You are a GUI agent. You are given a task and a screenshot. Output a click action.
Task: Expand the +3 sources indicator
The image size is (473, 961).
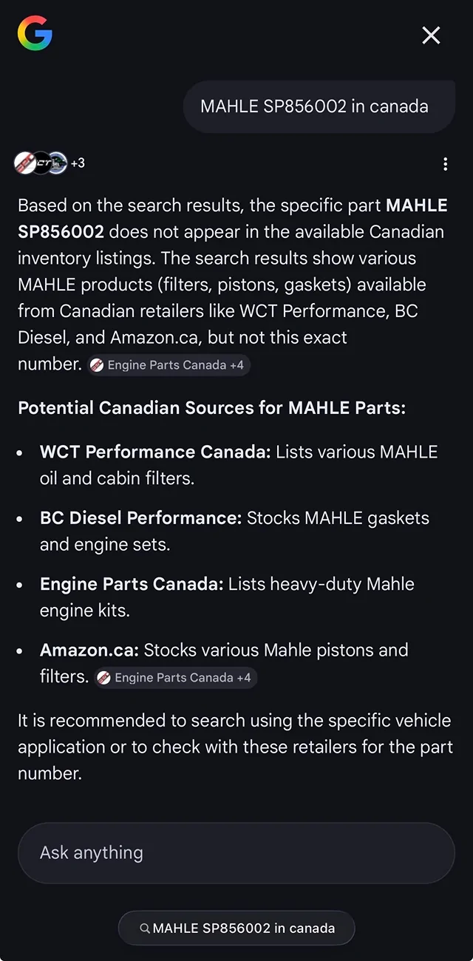tap(77, 163)
